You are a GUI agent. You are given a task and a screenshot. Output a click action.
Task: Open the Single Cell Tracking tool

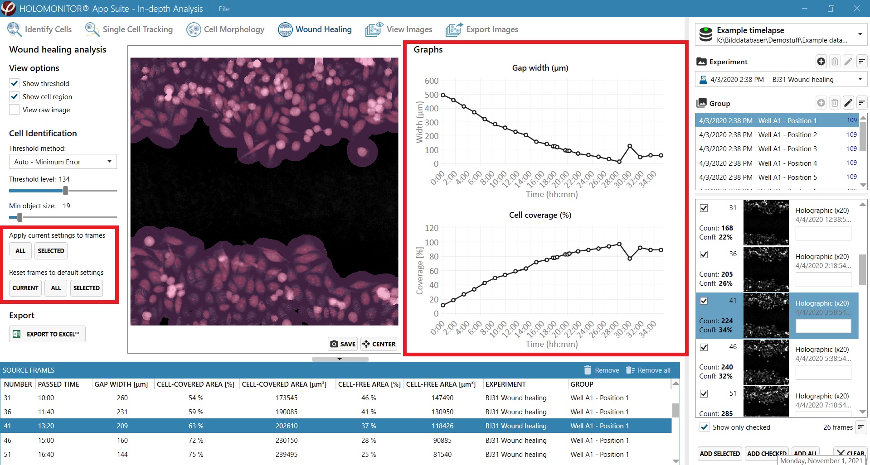129,29
